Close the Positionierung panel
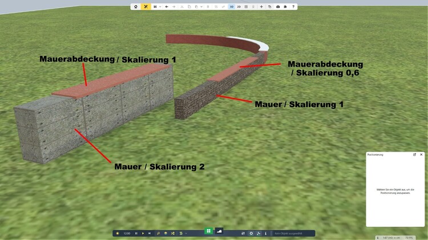 click(x=421, y=154)
